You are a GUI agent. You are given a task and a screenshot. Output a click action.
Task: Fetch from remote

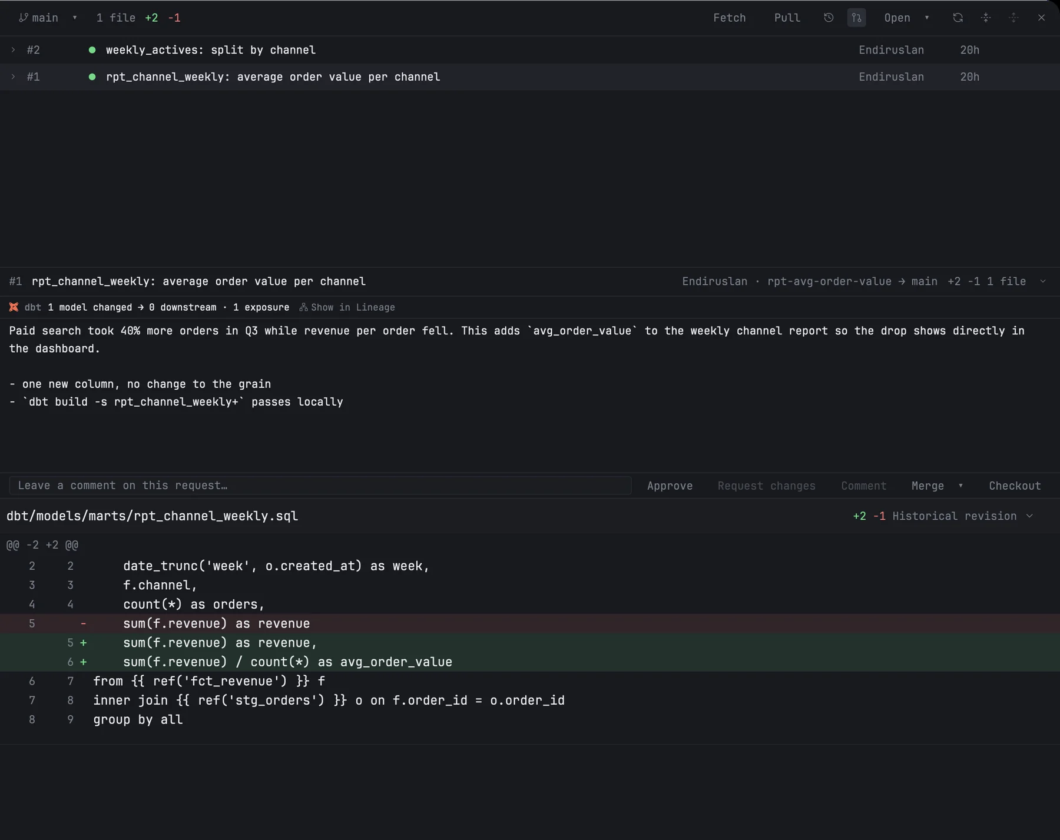pos(729,18)
